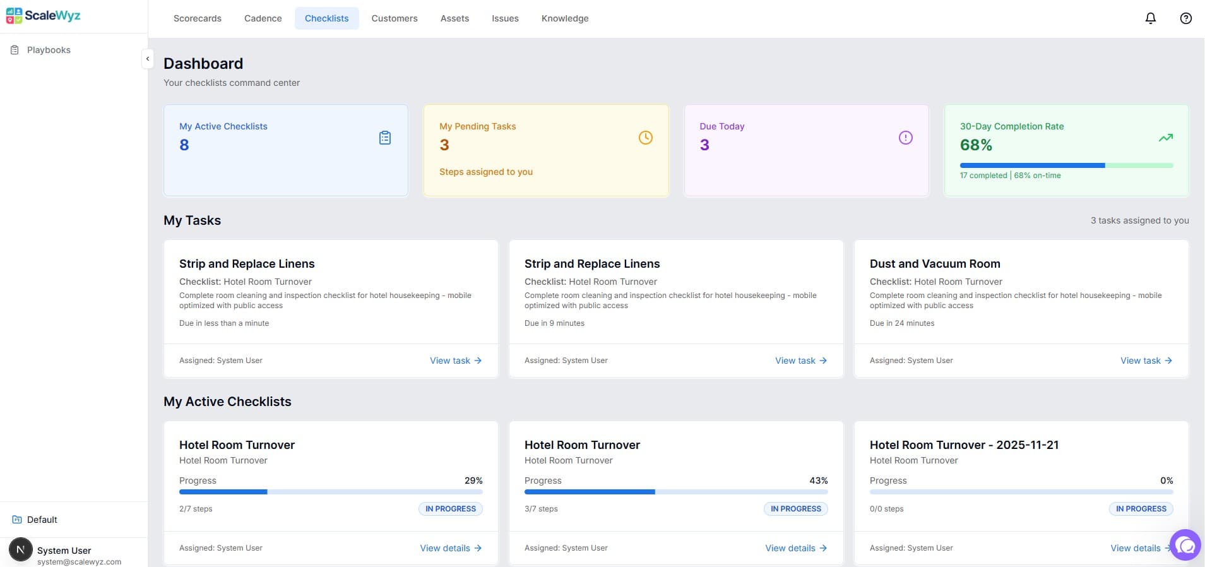View details of the 29% progress checklist

(451, 548)
